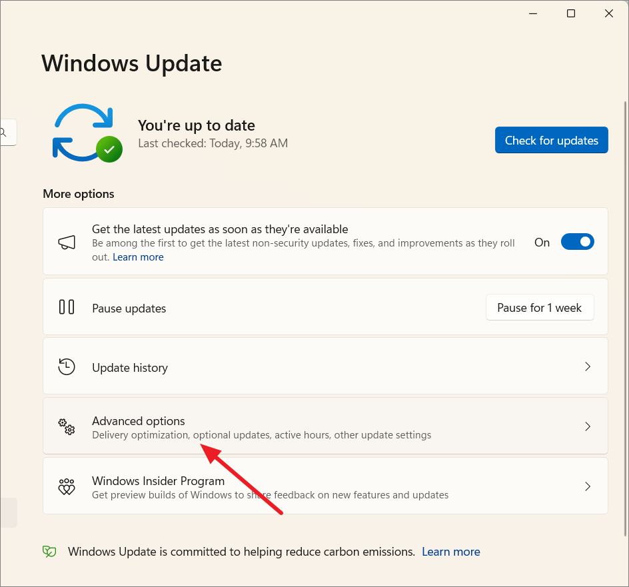Click the search magnifier icon at left edge
Viewport: 629px width, 587px height.
(x=3, y=133)
